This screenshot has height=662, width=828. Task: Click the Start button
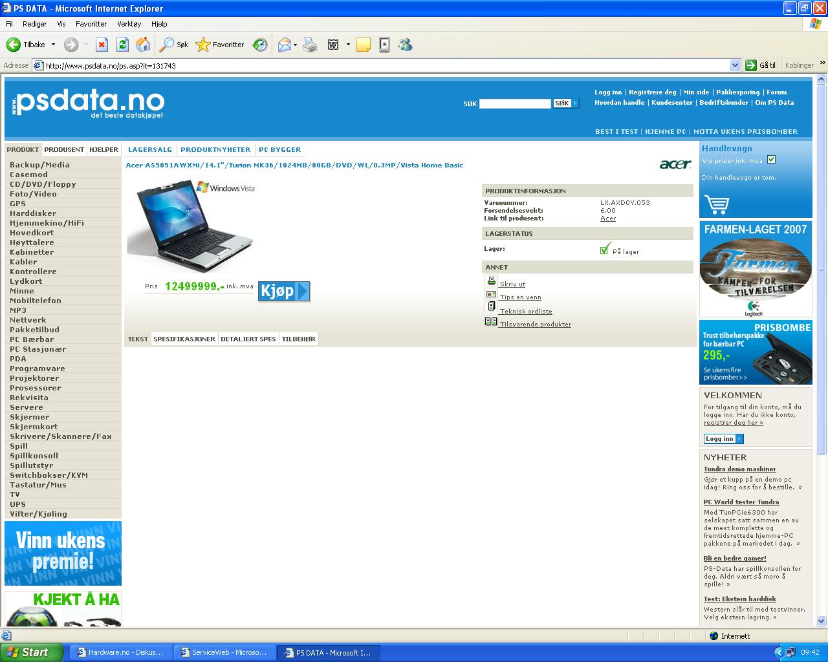(32, 652)
